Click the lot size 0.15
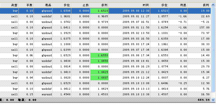 (30, 94)
